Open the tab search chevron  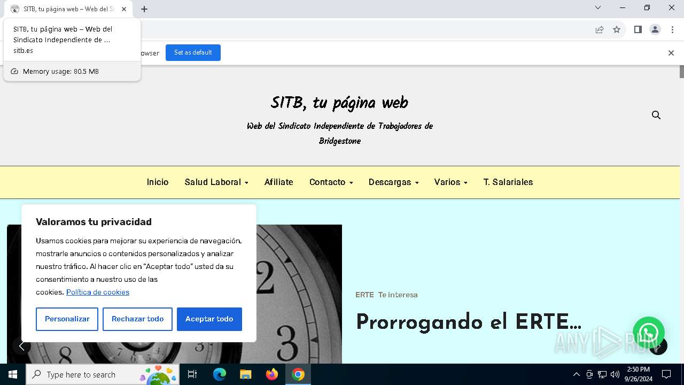[x=598, y=7]
